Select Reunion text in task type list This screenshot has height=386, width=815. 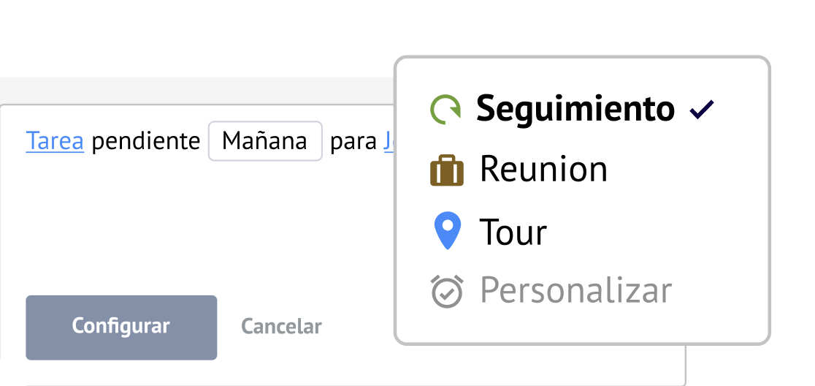tap(543, 170)
